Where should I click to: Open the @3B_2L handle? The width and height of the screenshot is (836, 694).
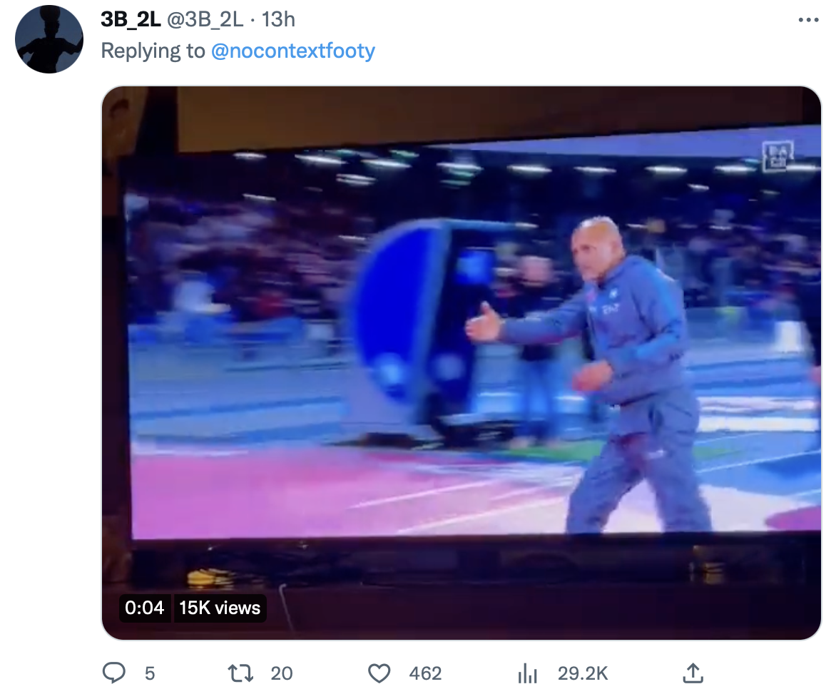point(205,20)
